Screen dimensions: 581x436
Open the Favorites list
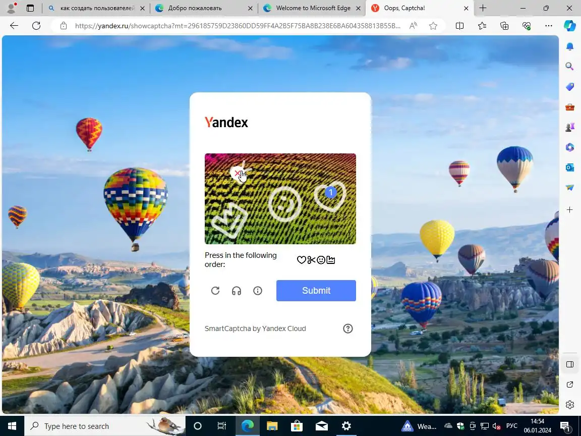tap(482, 26)
